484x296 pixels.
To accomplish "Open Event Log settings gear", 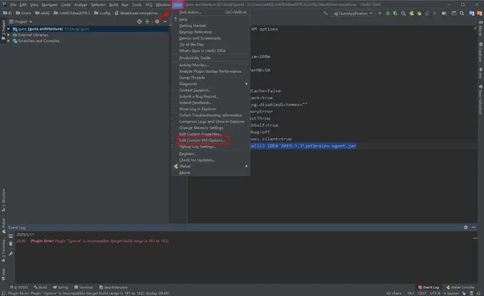I will (x=466, y=227).
